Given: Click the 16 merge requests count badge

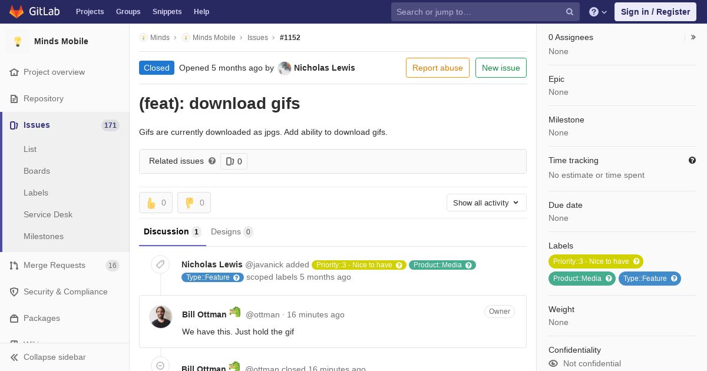Looking at the screenshot, I should [x=112, y=266].
